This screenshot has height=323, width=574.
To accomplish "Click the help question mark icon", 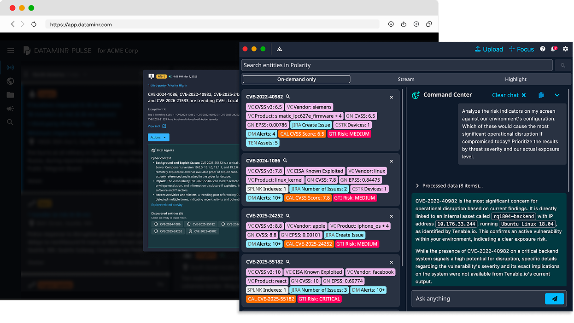I will tap(543, 49).
